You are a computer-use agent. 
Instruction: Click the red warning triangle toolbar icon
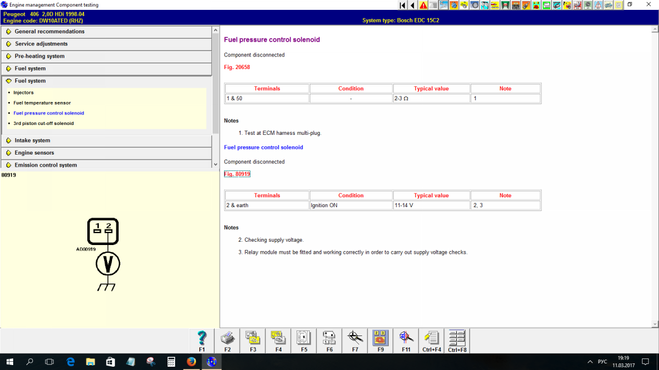pyautogui.click(x=423, y=5)
